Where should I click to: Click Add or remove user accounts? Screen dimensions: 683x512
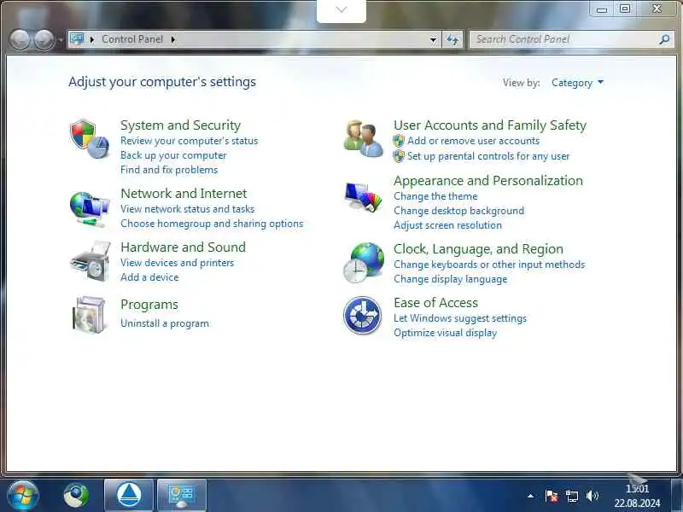coord(474,141)
